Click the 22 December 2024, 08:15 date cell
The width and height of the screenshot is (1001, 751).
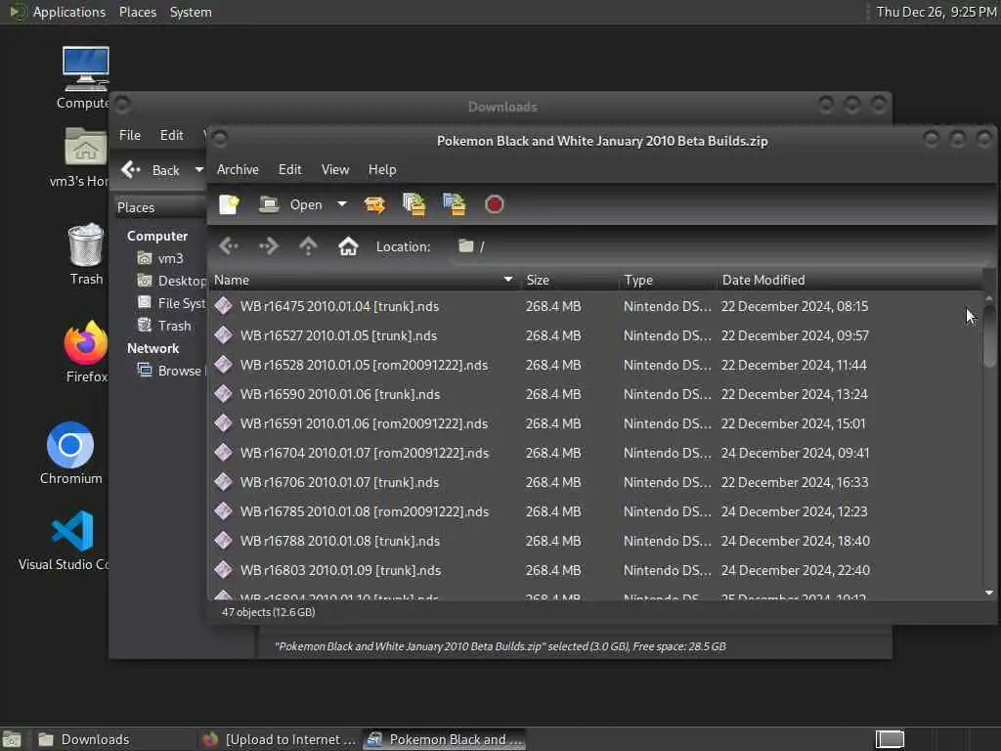794,306
